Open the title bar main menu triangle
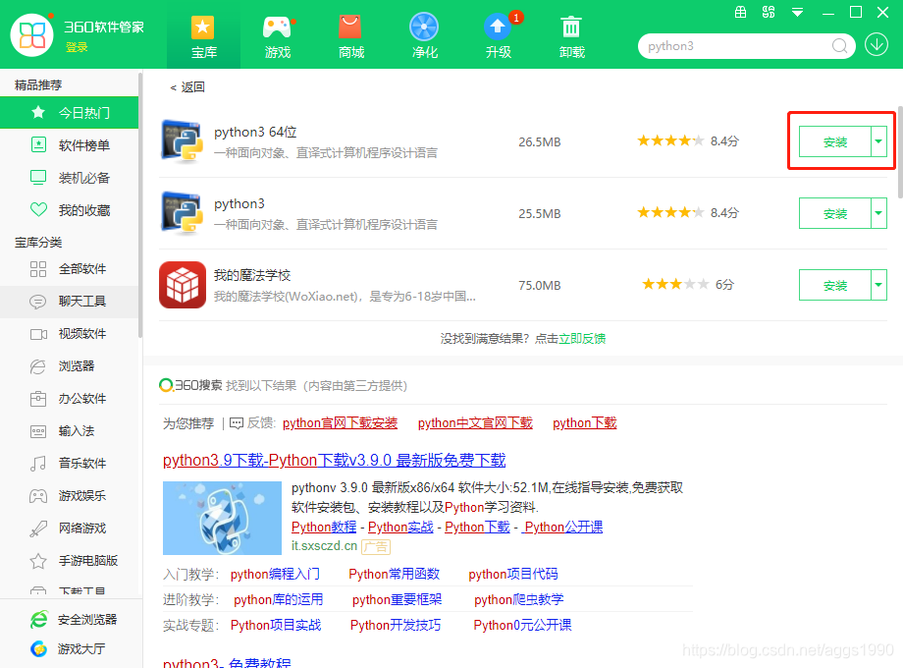903x668 pixels. [x=797, y=13]
